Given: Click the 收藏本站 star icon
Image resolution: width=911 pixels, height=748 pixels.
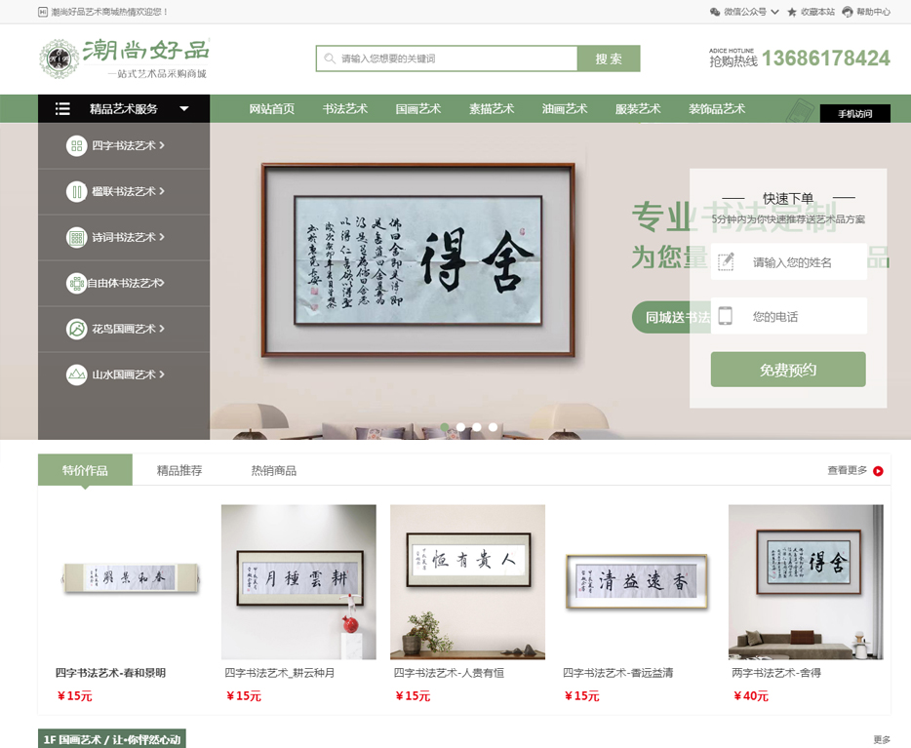Looking at the screenshot, I should click(791, 12).
